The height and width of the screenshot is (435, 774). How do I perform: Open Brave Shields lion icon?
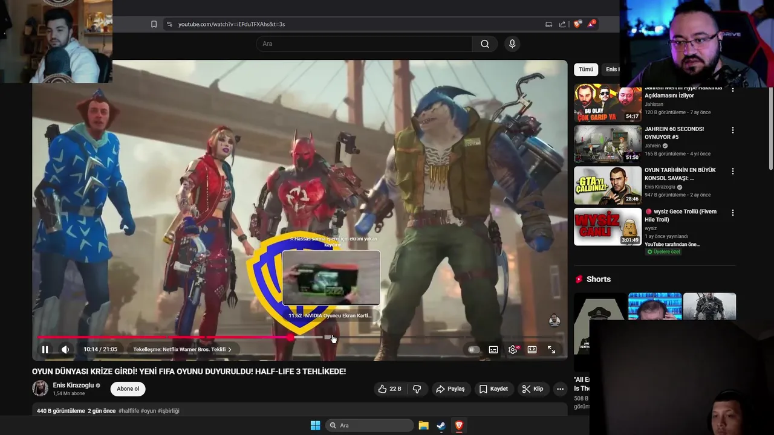coord(577,24)
